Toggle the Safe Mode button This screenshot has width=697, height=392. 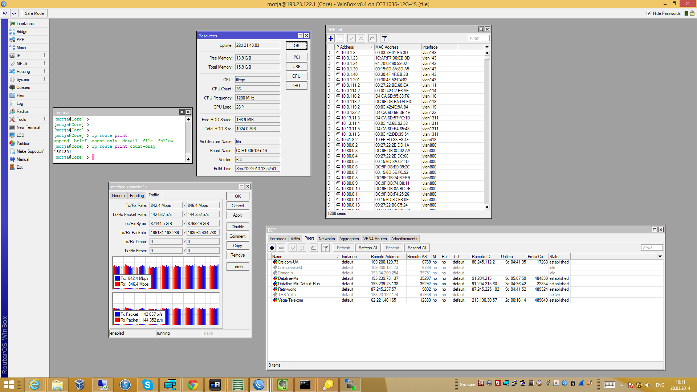(34, 13)
